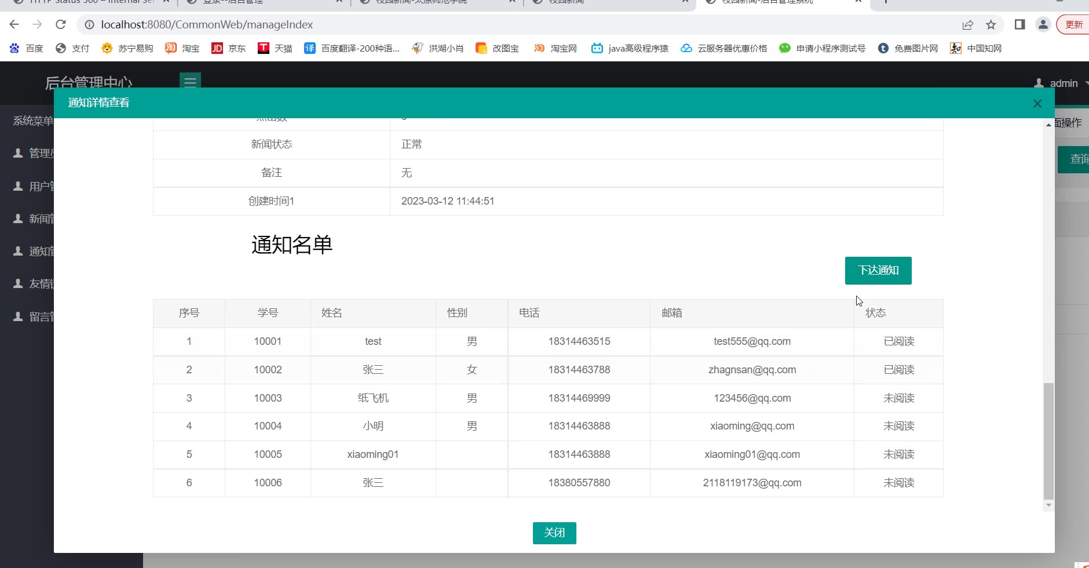Click the name cell 小明
The height and width of the screenshot is (568, 1089).
coord(373,426)
